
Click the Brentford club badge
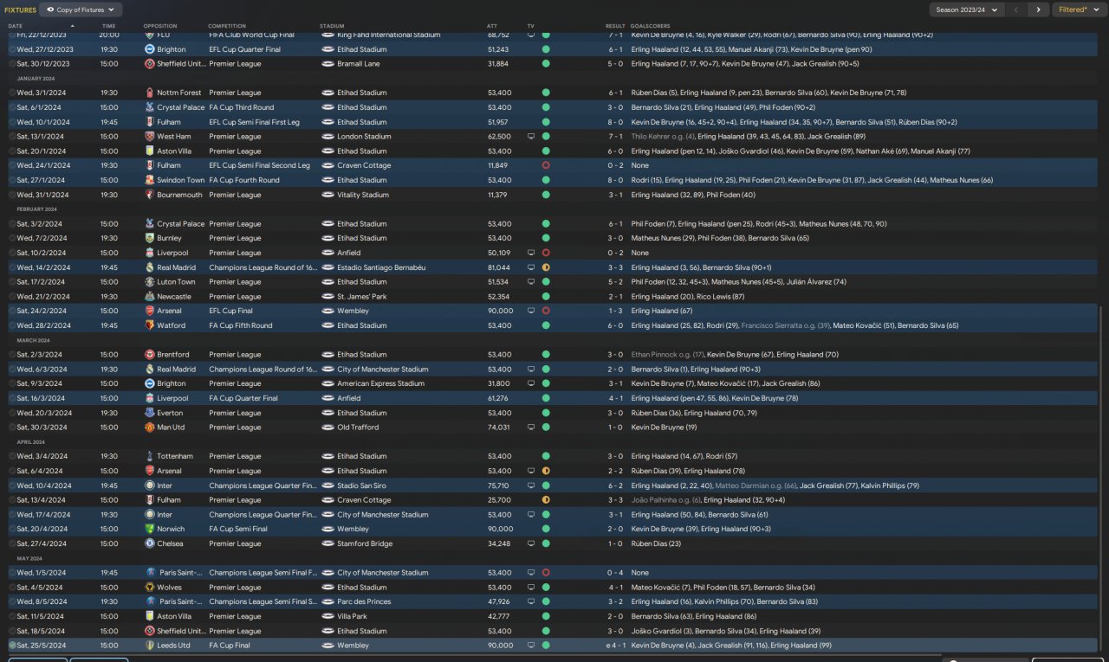150,355
